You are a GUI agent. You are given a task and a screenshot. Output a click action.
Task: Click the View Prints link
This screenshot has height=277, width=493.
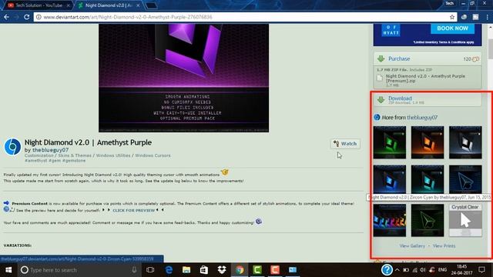[x=444, y=246]
